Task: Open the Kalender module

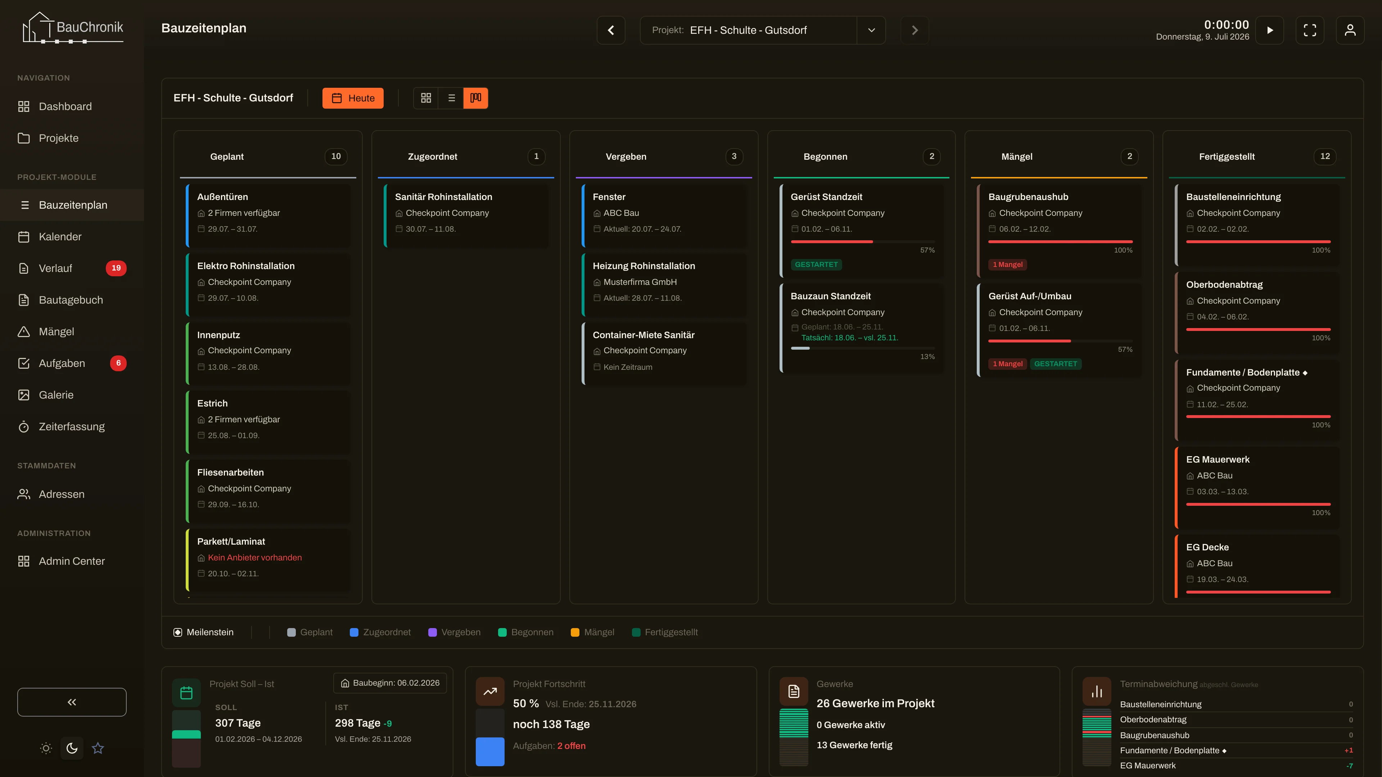Action: [72, 236]
